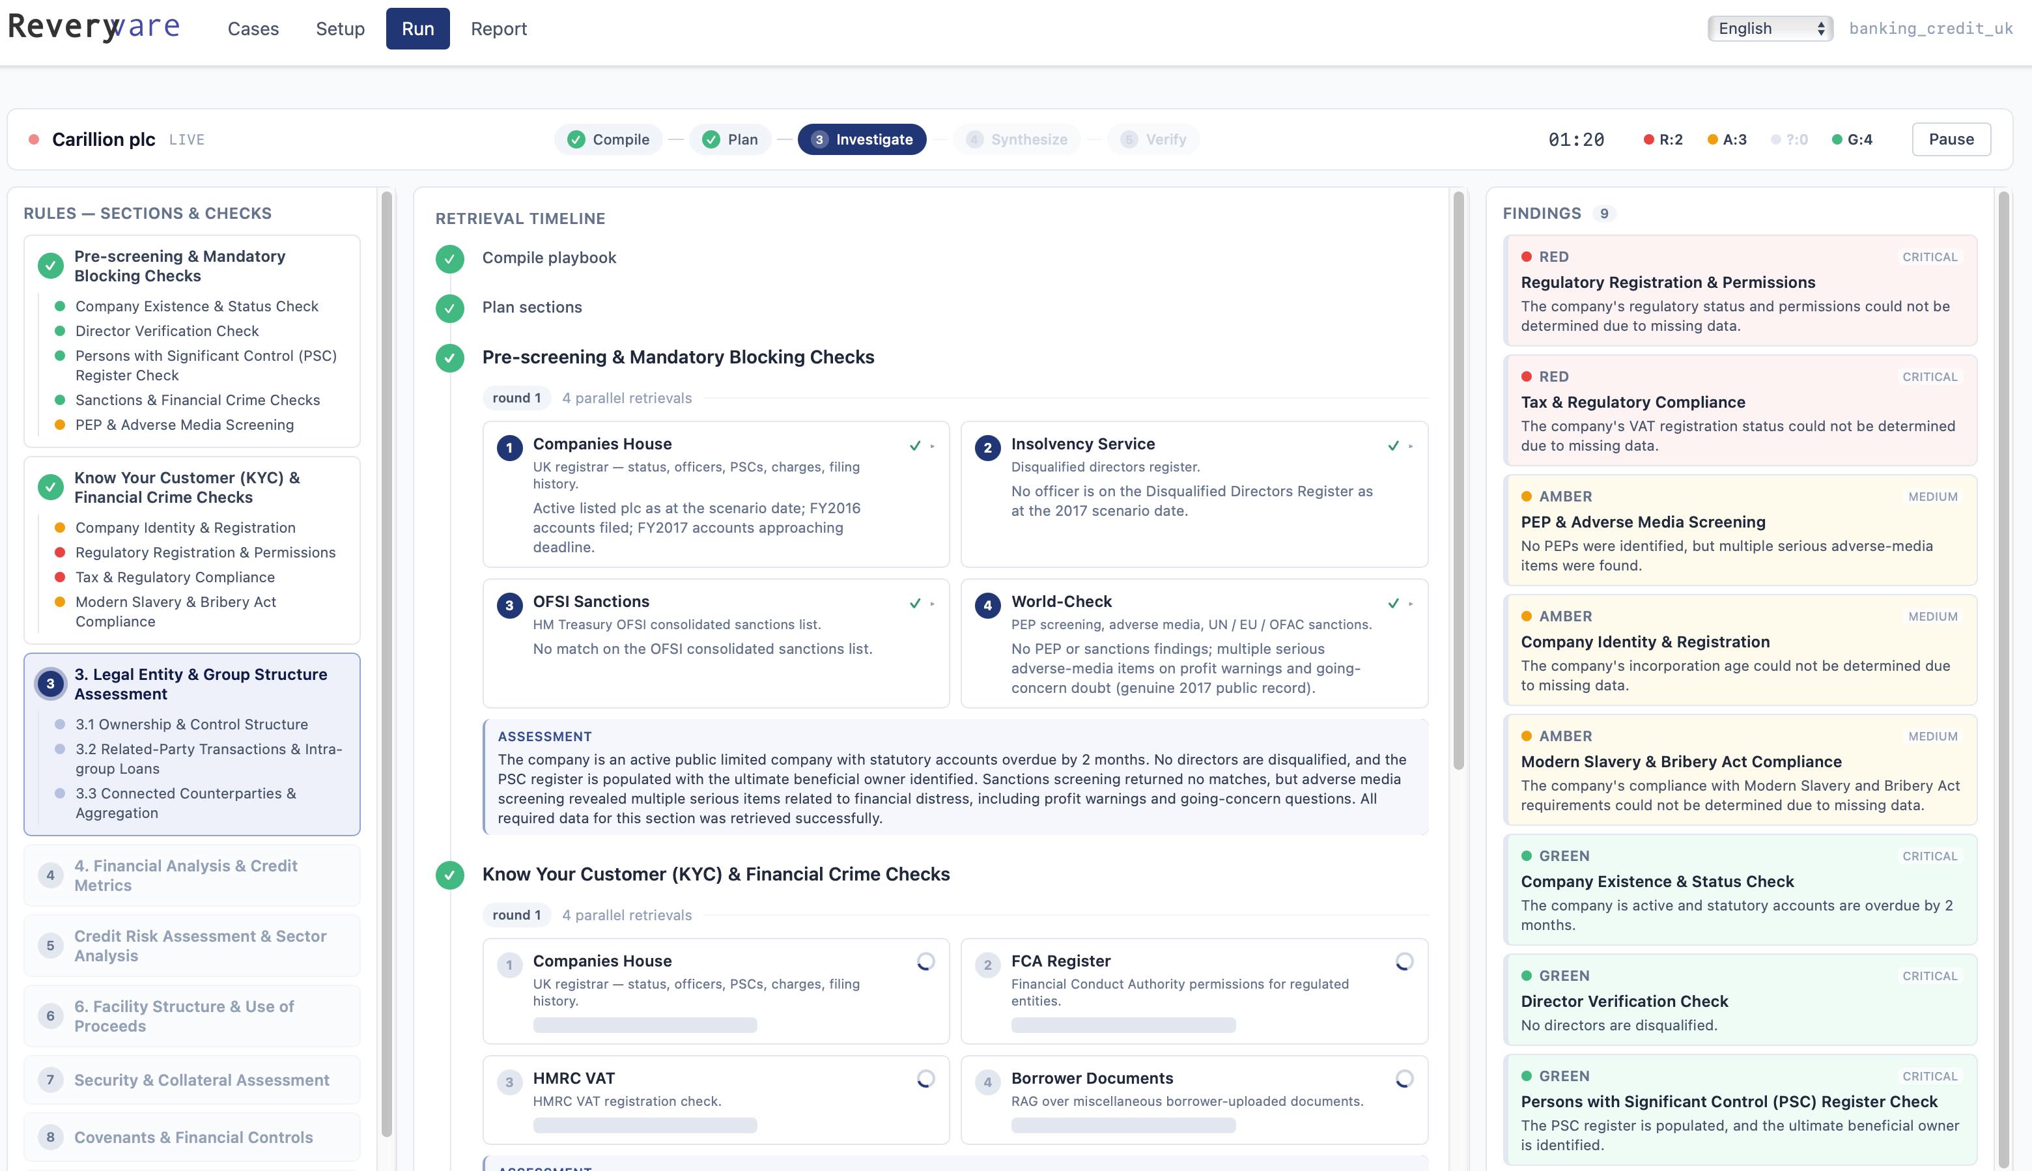Click the 01:20 elapsed timer

coord(1576,140)
